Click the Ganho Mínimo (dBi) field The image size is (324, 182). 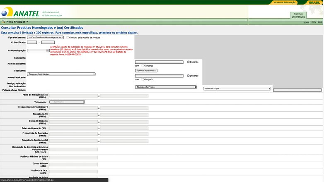point(74,165)
